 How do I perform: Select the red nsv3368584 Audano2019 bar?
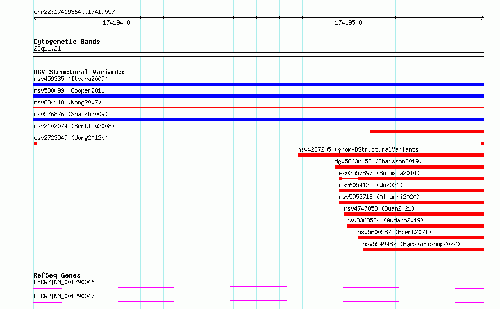(415, 226)
